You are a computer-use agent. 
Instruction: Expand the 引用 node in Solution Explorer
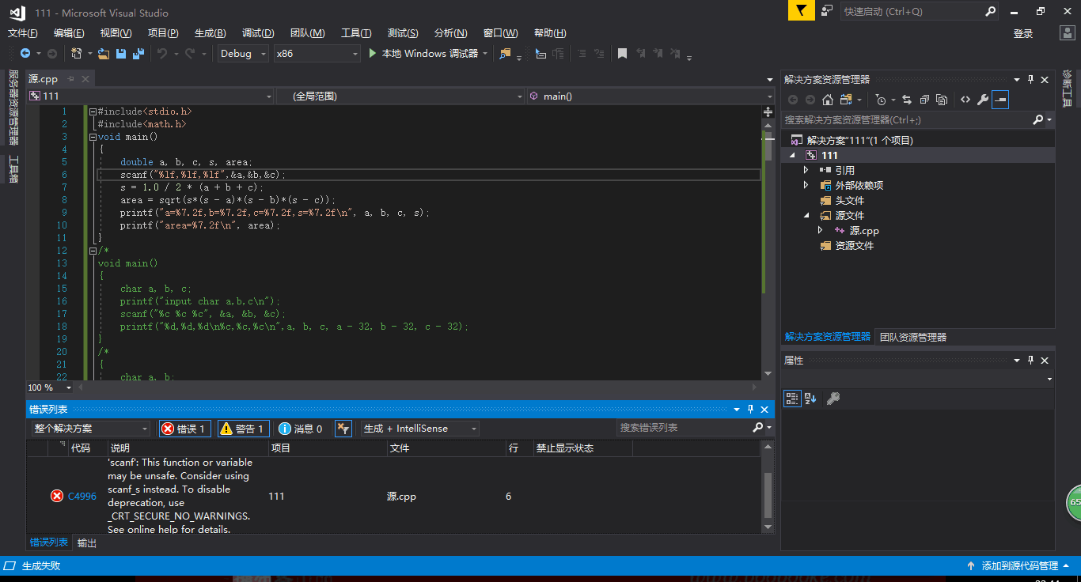pyautogui.click(x=806, y=170)
